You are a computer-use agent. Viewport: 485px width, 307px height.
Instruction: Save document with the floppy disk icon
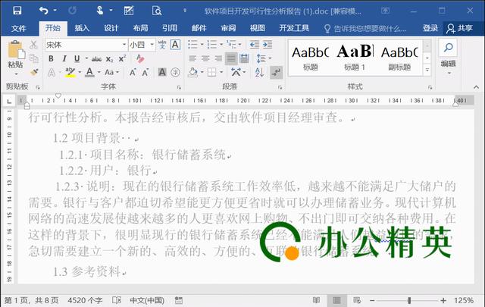[x=17, y=11]
